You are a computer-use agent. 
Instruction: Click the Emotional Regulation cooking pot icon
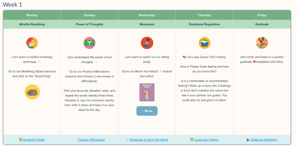point(204,43)
